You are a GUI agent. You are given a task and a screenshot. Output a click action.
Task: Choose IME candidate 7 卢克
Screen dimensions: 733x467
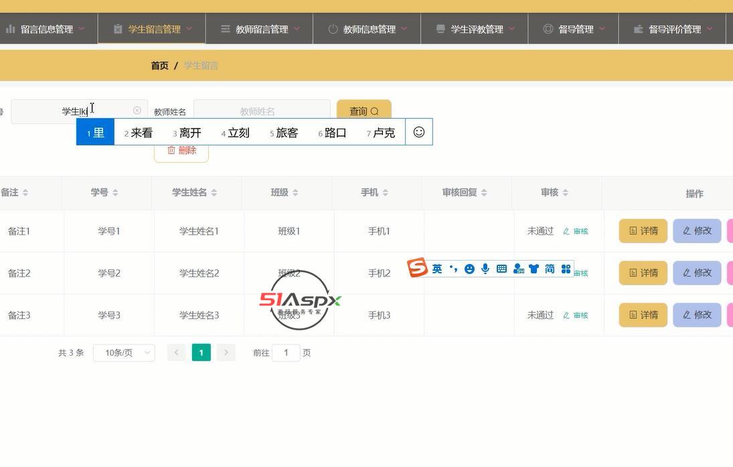[381, 133]
